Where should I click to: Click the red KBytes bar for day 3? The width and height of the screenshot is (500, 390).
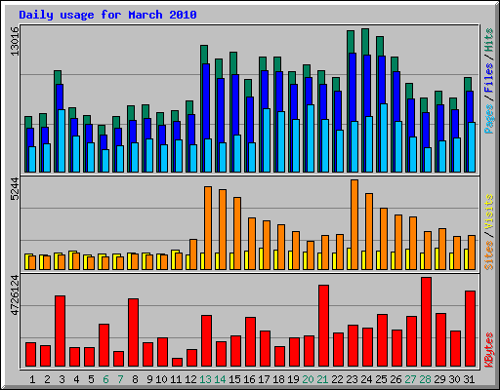(61, 331)
